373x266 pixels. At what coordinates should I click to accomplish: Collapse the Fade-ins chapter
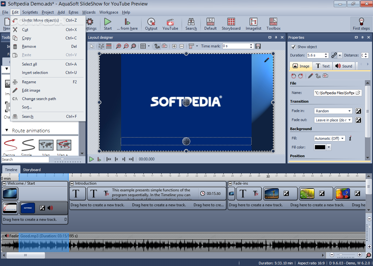click(x=230, y=184)
